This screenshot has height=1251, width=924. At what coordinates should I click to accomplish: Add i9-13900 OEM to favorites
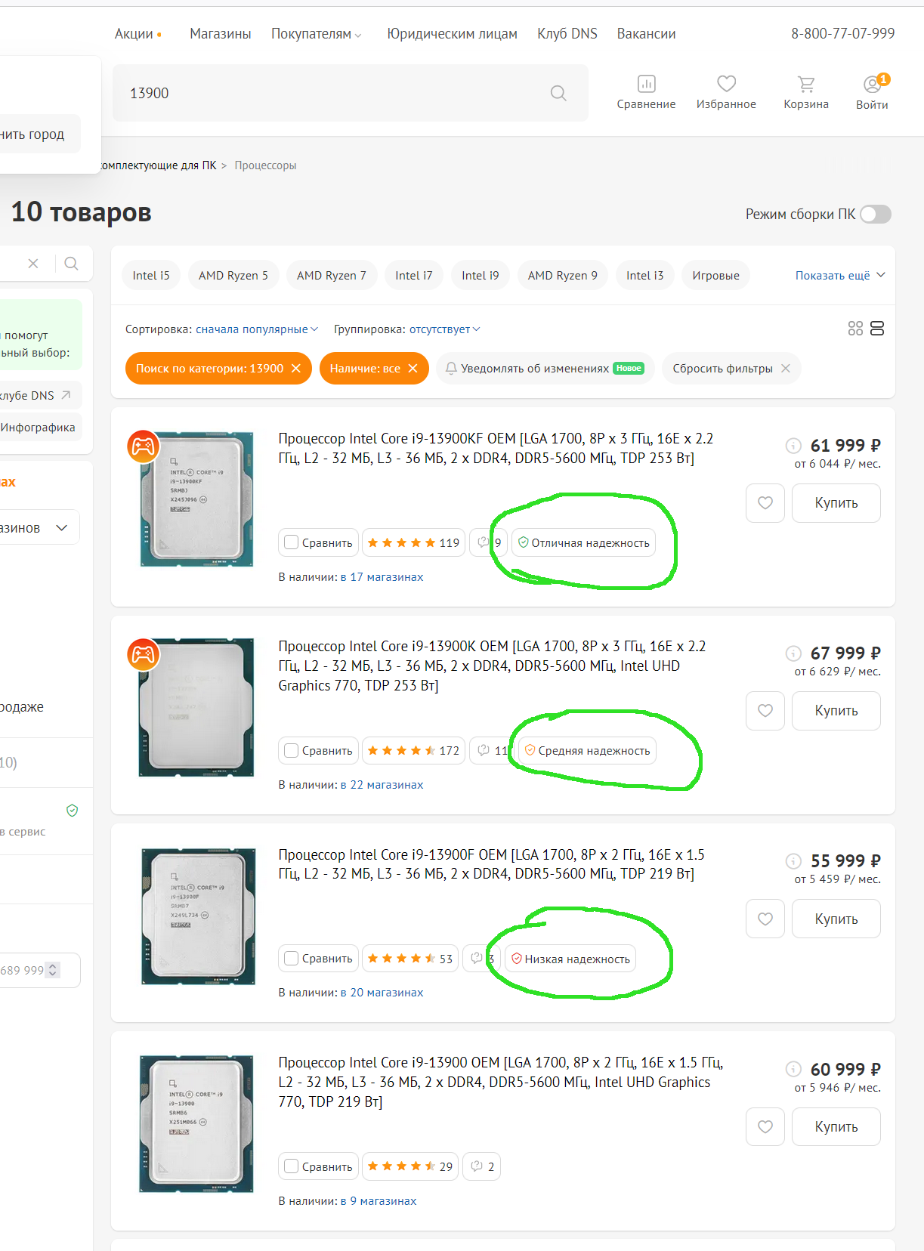(765, 1126)
